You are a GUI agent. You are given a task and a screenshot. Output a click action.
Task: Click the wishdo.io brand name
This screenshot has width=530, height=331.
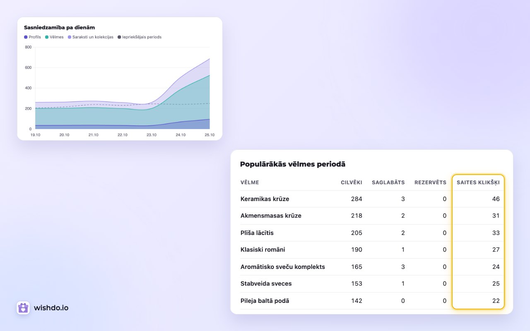click(51, 308)
